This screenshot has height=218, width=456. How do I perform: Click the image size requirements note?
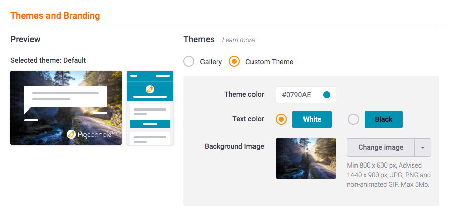coord(389,175)
